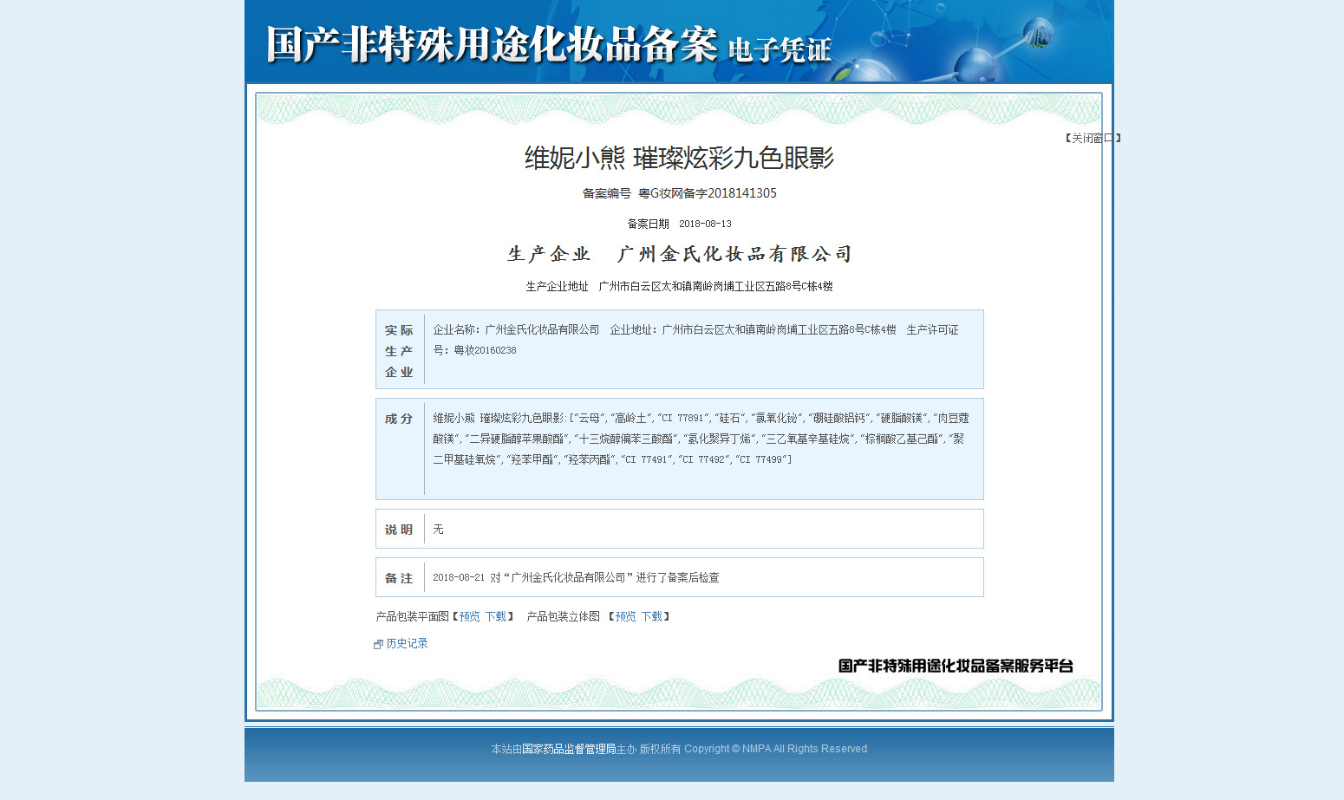The image size is (1344, 800).
Task: Click the small icon beside 历史记录
Action: click(x=378, y=644)
